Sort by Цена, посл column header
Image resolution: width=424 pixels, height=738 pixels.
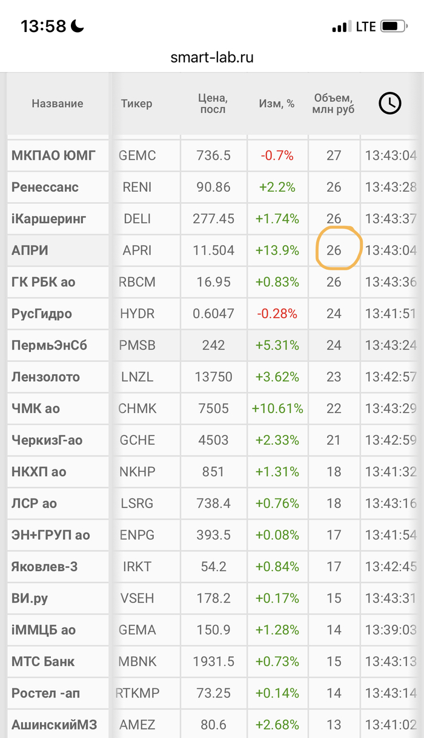pos(213,103)
